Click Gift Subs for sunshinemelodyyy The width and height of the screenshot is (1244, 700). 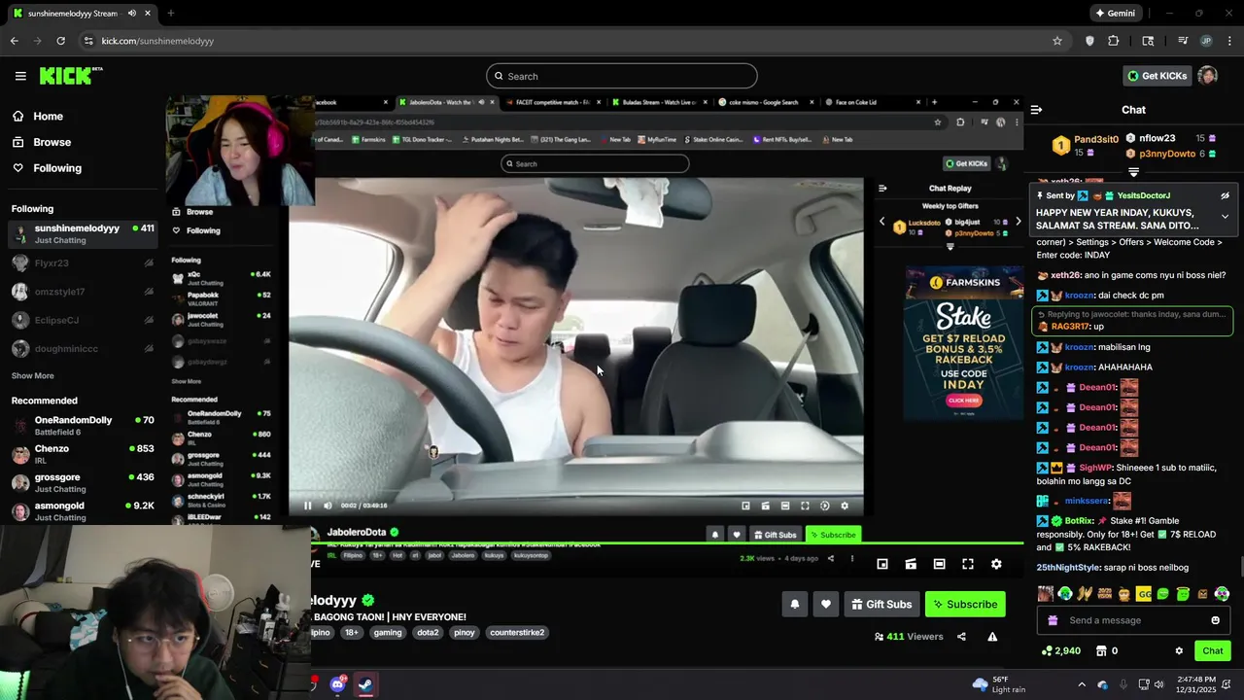coord(881,604)
